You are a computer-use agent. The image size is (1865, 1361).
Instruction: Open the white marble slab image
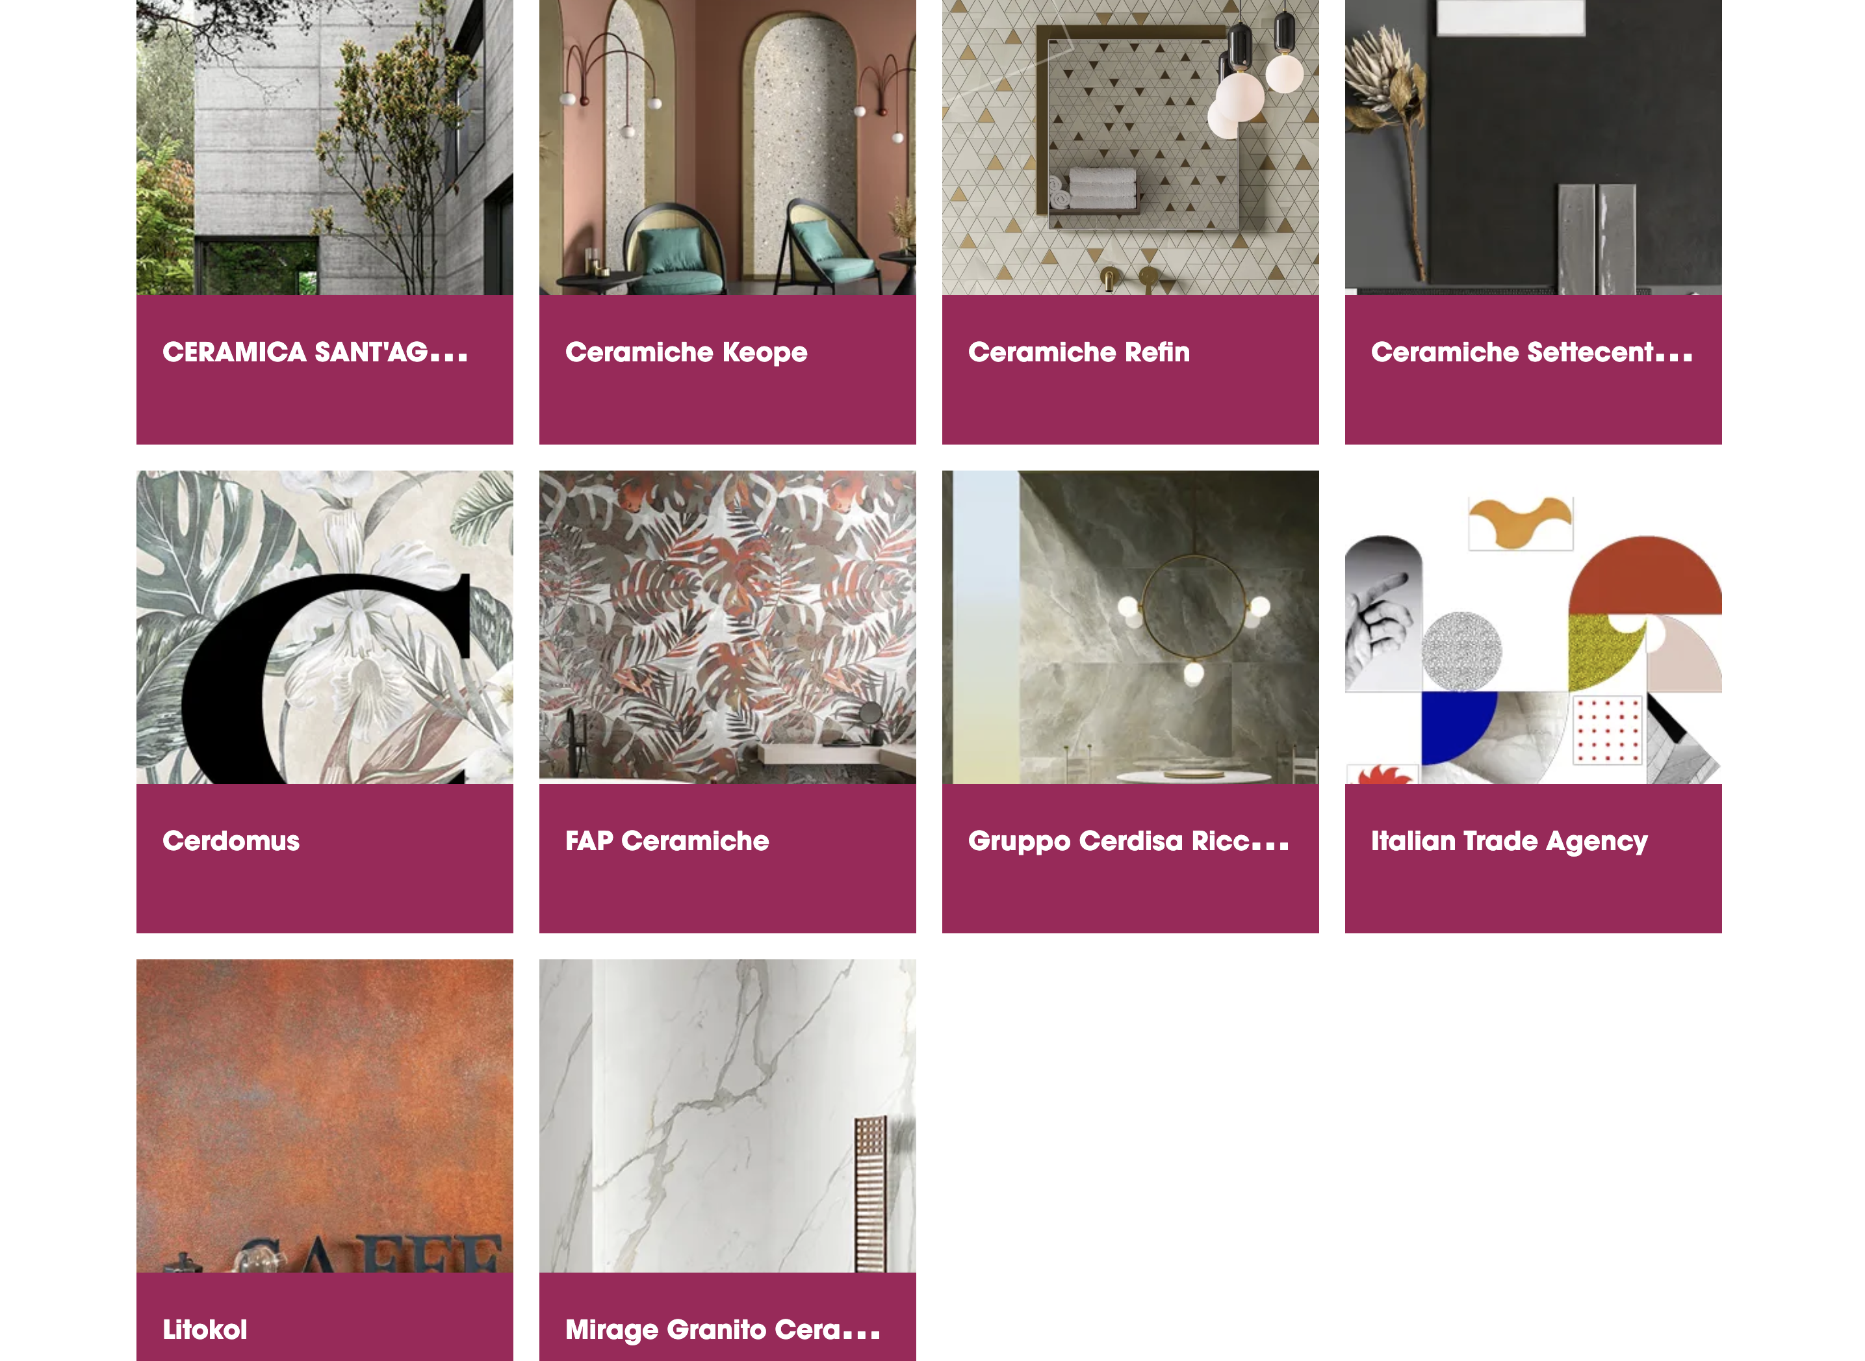coord(727,1115)
